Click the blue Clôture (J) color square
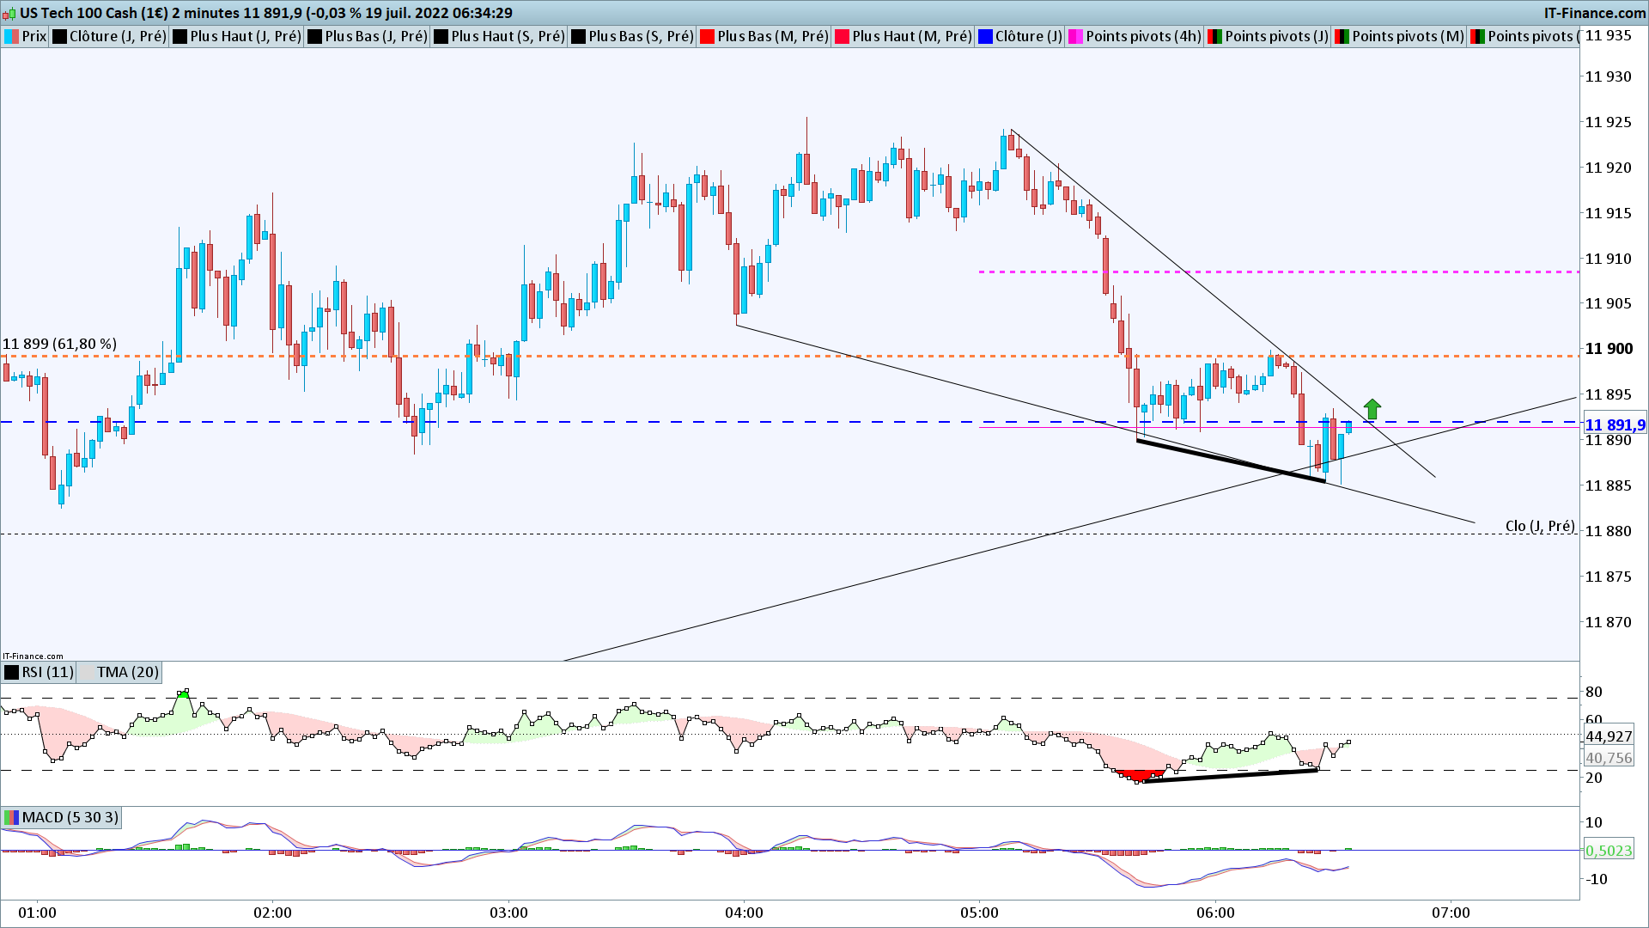This screenshot has width=1649, height=928. click(985, 36)
